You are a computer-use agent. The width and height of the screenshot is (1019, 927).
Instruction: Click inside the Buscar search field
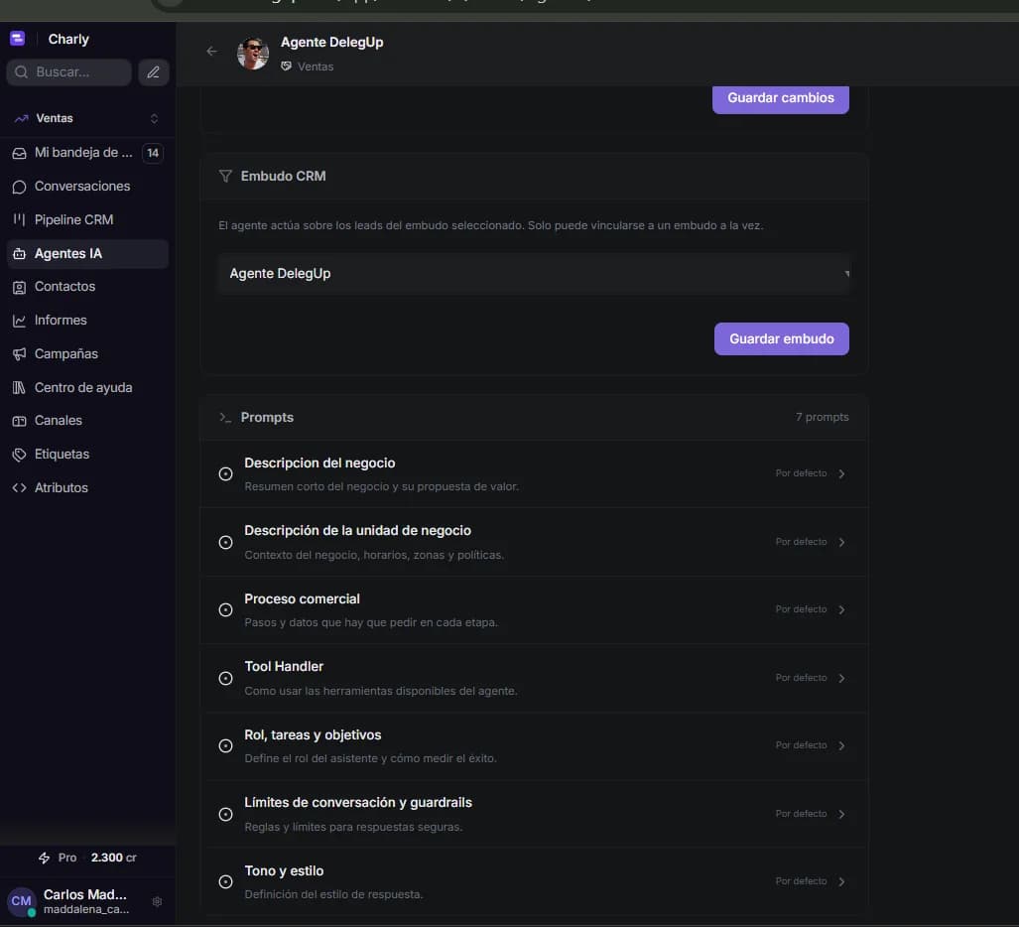click(x=68, y=72)
